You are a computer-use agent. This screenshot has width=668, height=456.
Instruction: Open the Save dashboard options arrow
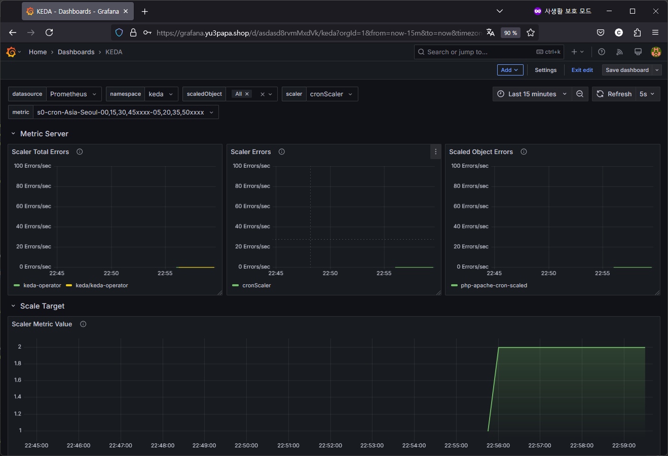click(657, 70)
